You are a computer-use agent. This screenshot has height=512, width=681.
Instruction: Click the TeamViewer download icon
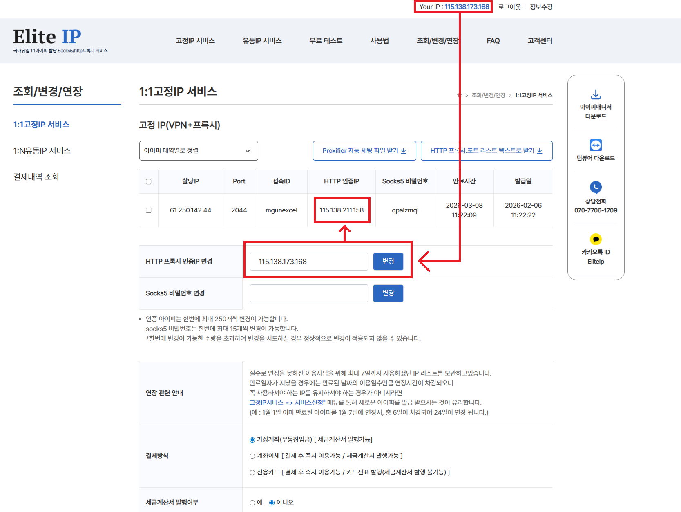pos(596,145)
